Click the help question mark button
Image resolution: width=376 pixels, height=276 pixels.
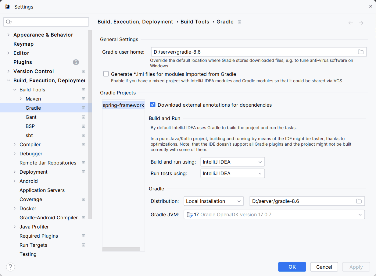coord(10,267)
